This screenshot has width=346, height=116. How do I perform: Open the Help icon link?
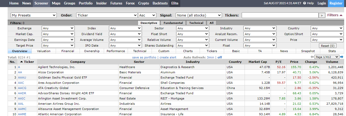click(308, 3)
